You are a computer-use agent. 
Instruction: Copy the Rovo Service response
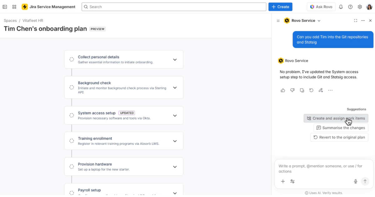(302, 90)
